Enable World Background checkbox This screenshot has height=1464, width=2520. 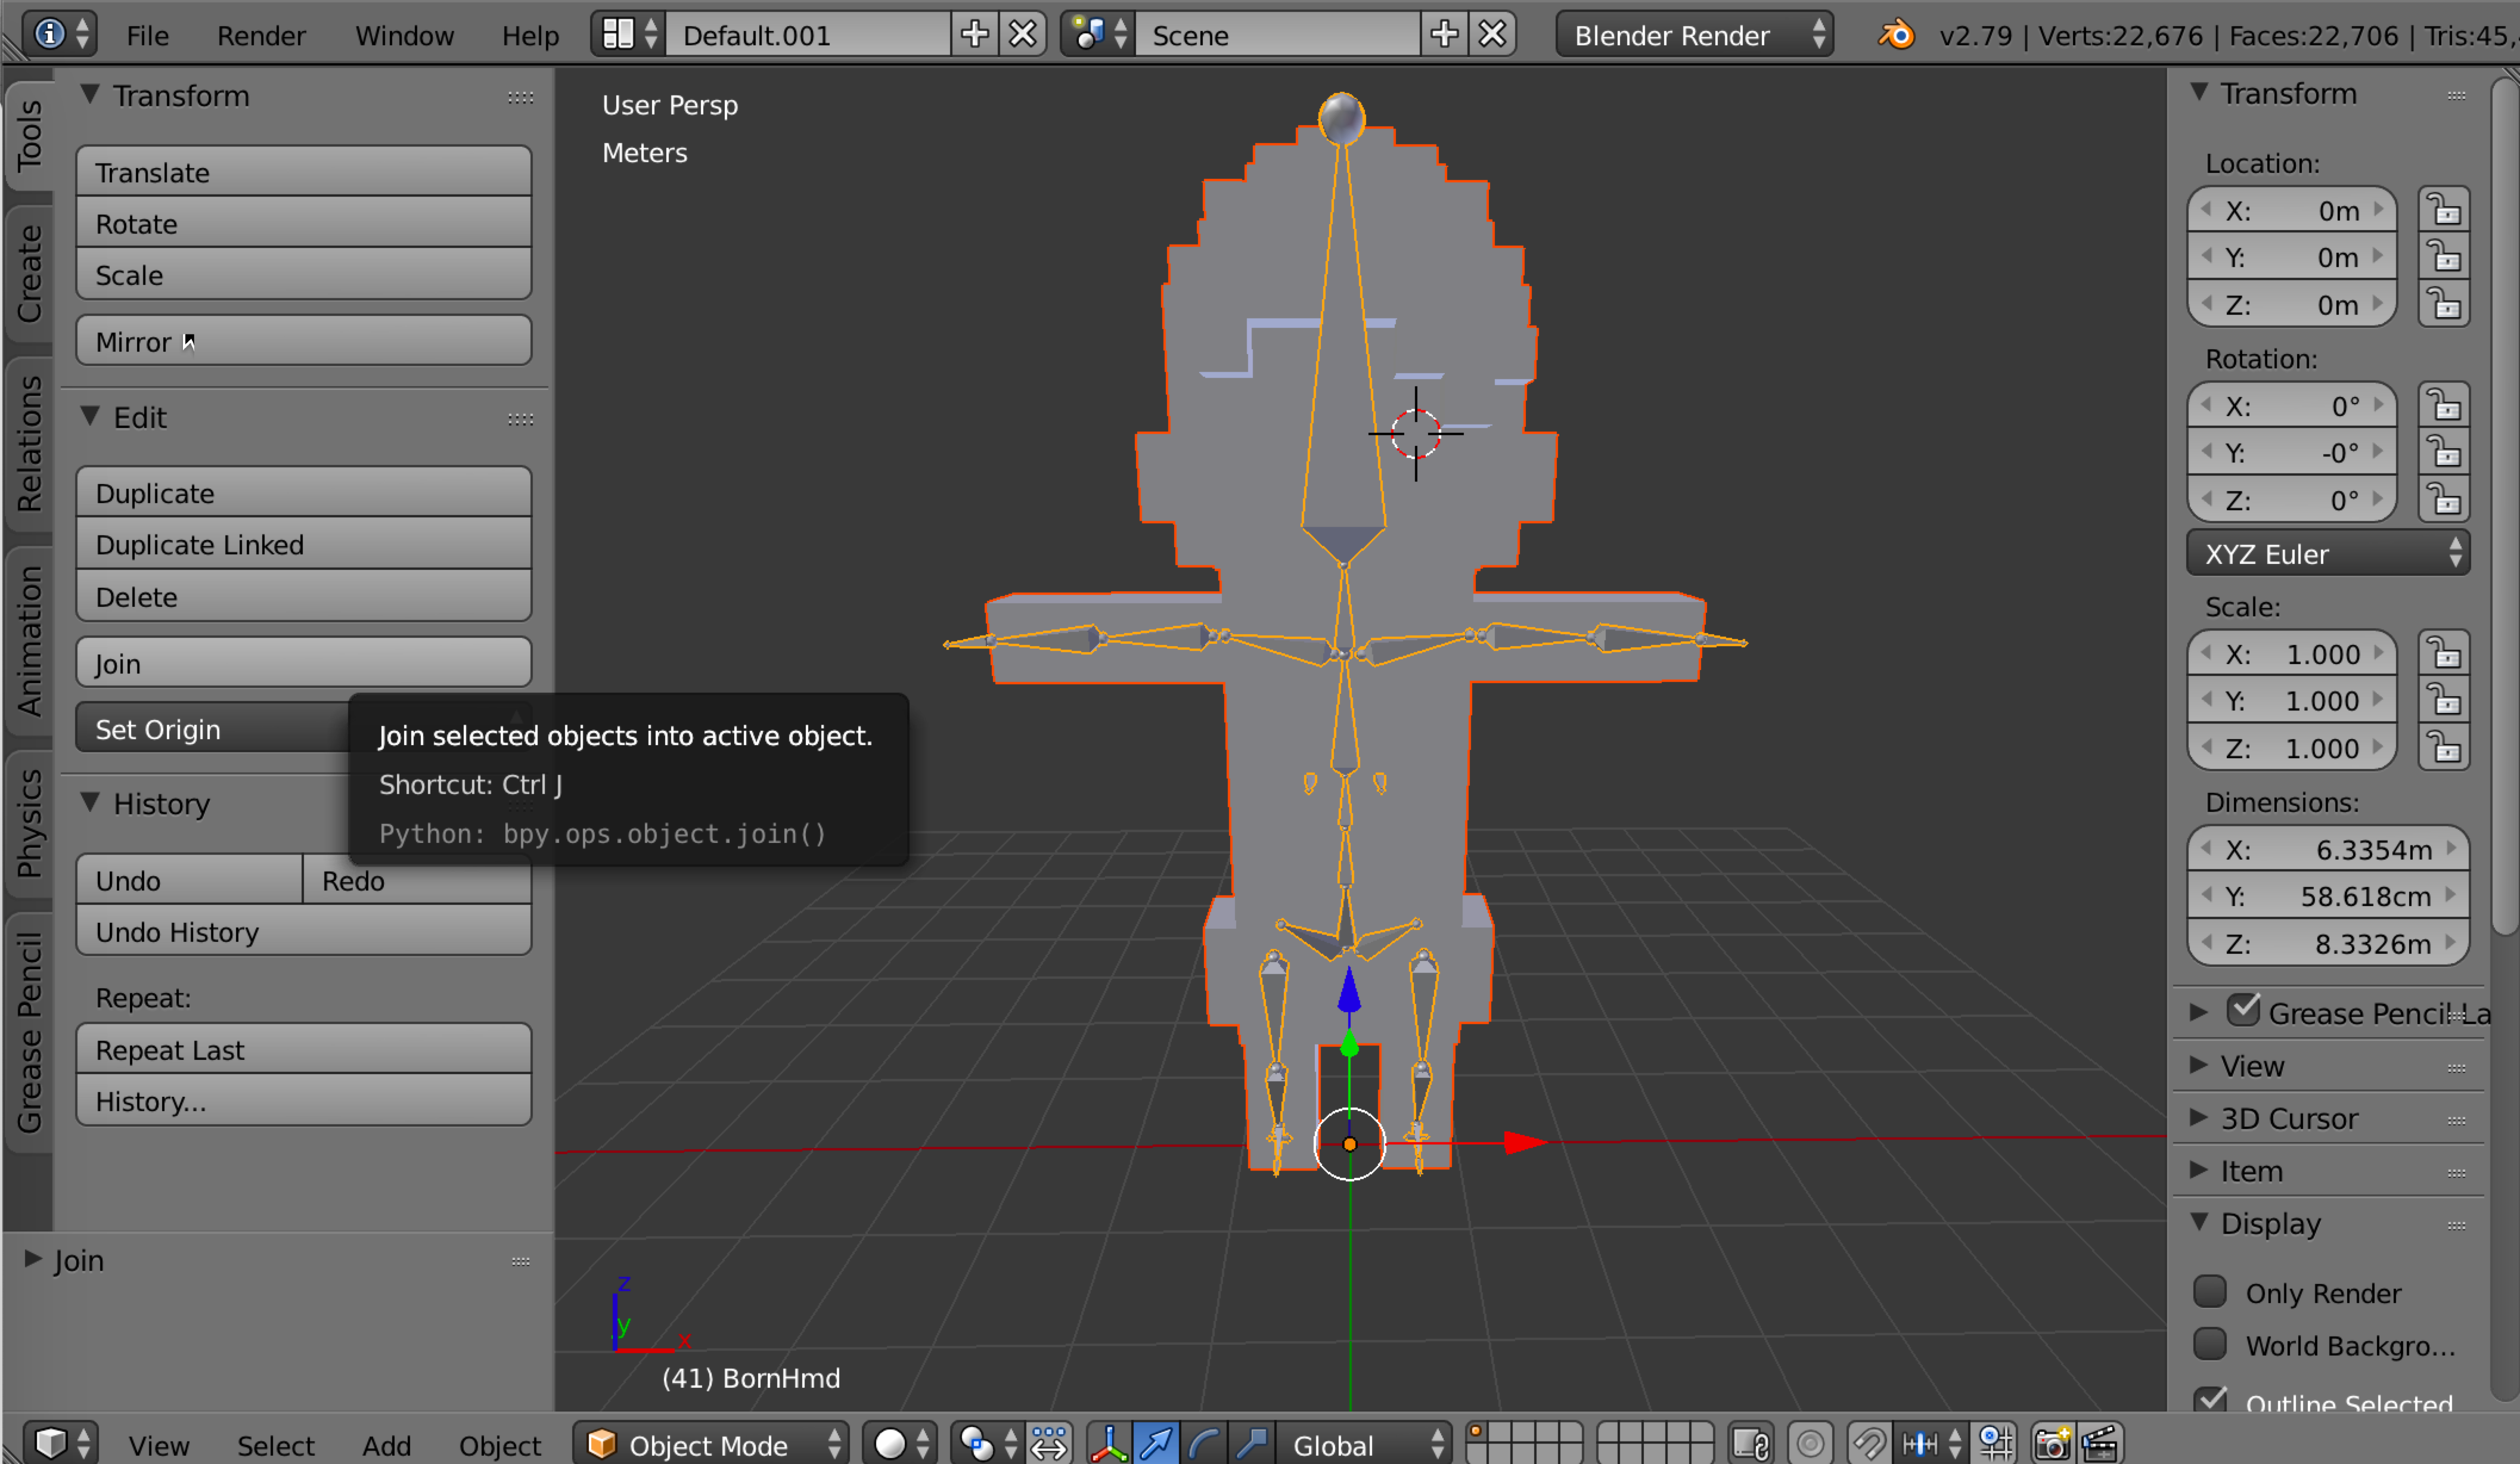tap(2210, 1344)
